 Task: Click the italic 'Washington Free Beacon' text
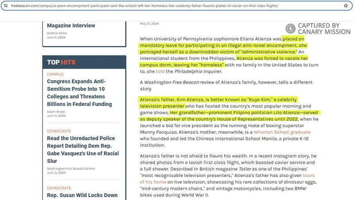(x=172, y=82)
